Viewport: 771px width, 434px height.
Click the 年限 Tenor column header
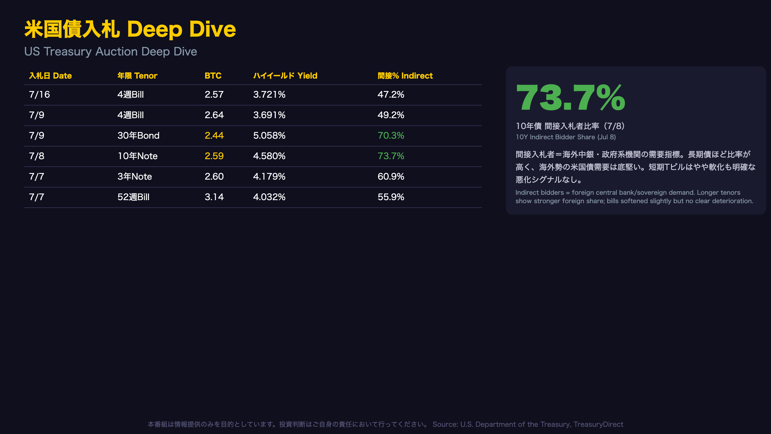(x=137, y=76)
